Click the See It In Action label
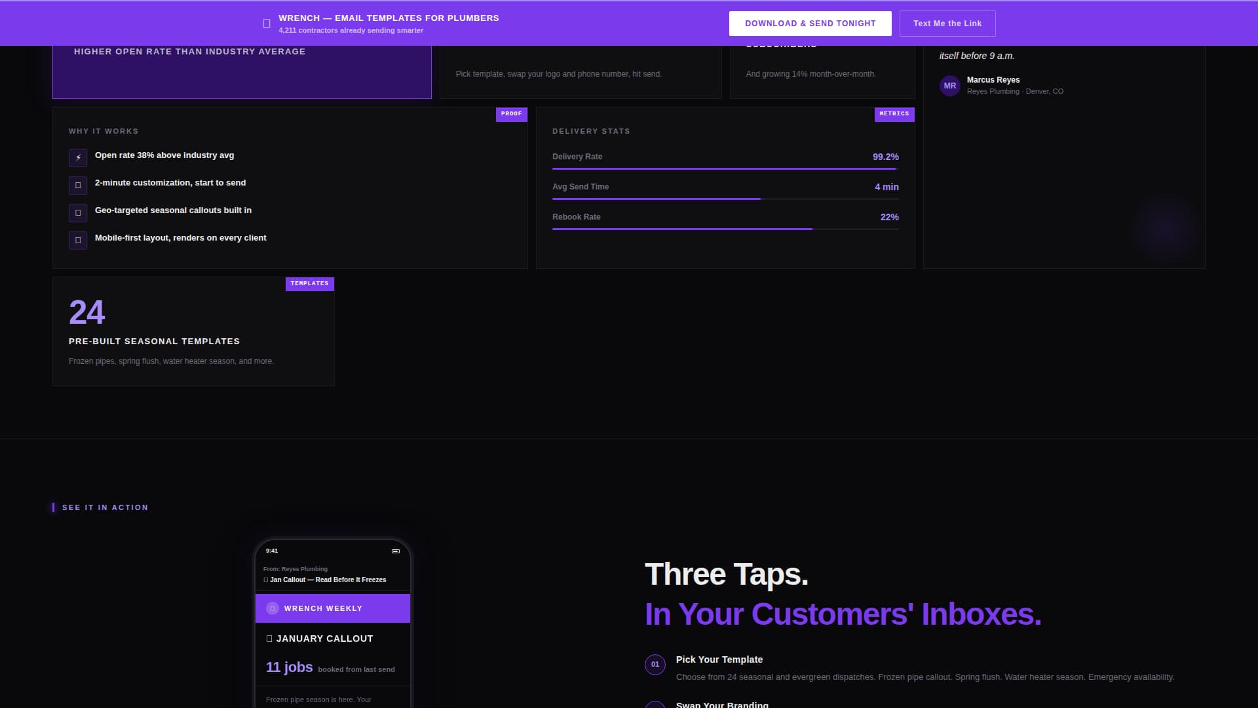The image size is (1258, 708). [105, 508]
